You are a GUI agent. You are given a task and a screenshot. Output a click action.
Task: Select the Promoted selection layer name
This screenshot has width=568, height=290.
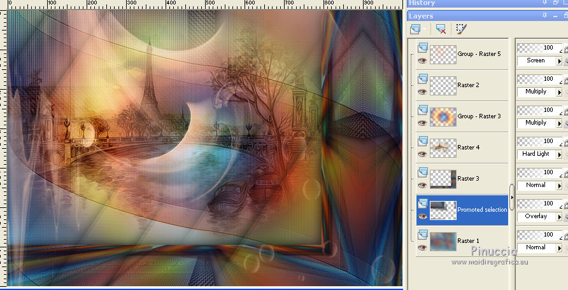click(482, 210)
